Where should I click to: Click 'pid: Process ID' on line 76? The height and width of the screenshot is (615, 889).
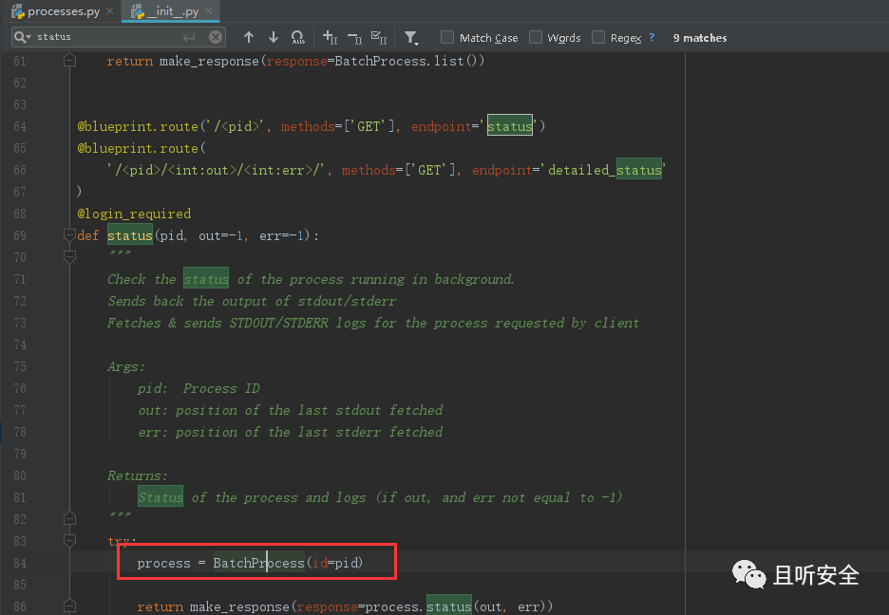pos(199,388)
